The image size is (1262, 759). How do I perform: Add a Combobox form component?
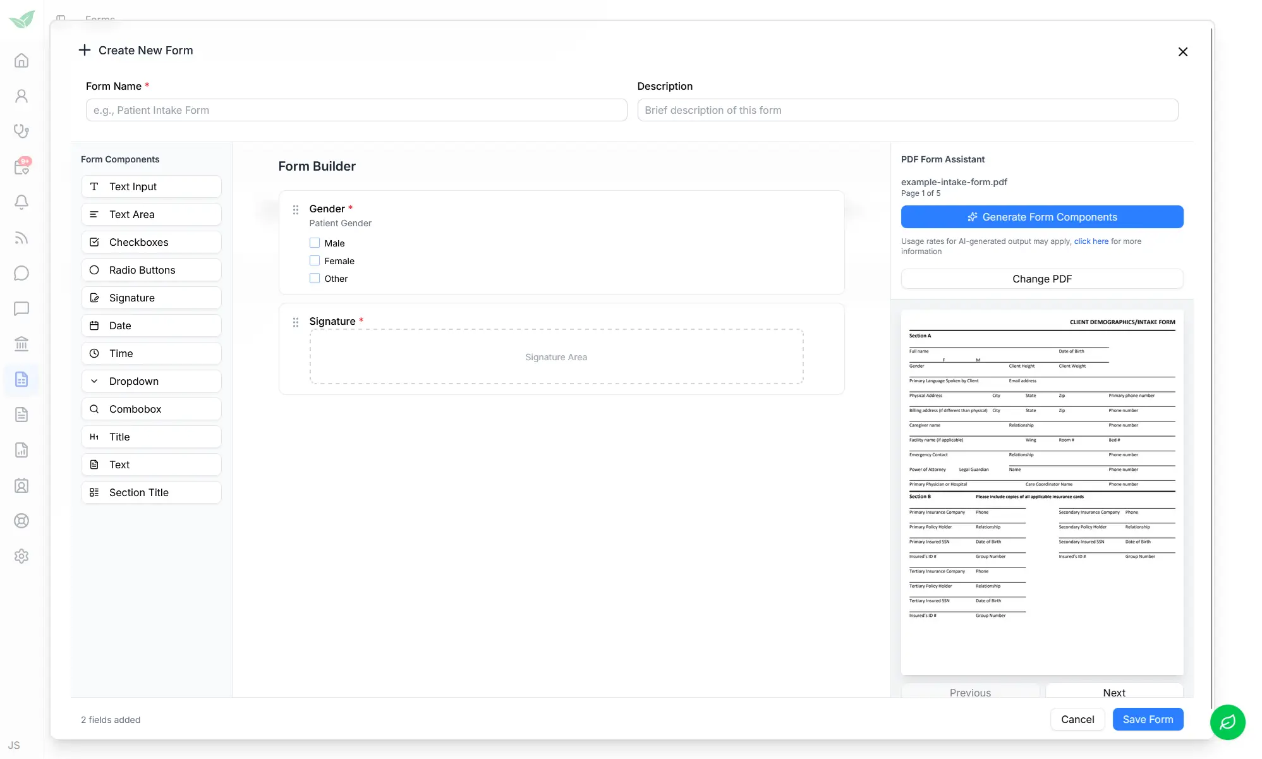click(151, 409)
